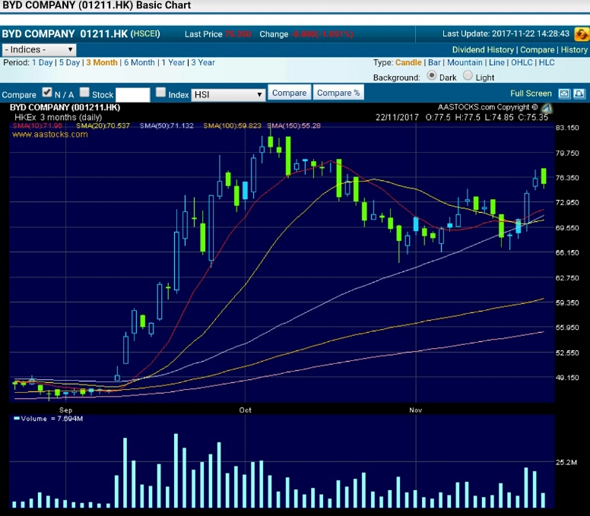Viewport: 590px width, 516px height.
Task: Open the Full Screen chart link
Action: tap(531, 93)
